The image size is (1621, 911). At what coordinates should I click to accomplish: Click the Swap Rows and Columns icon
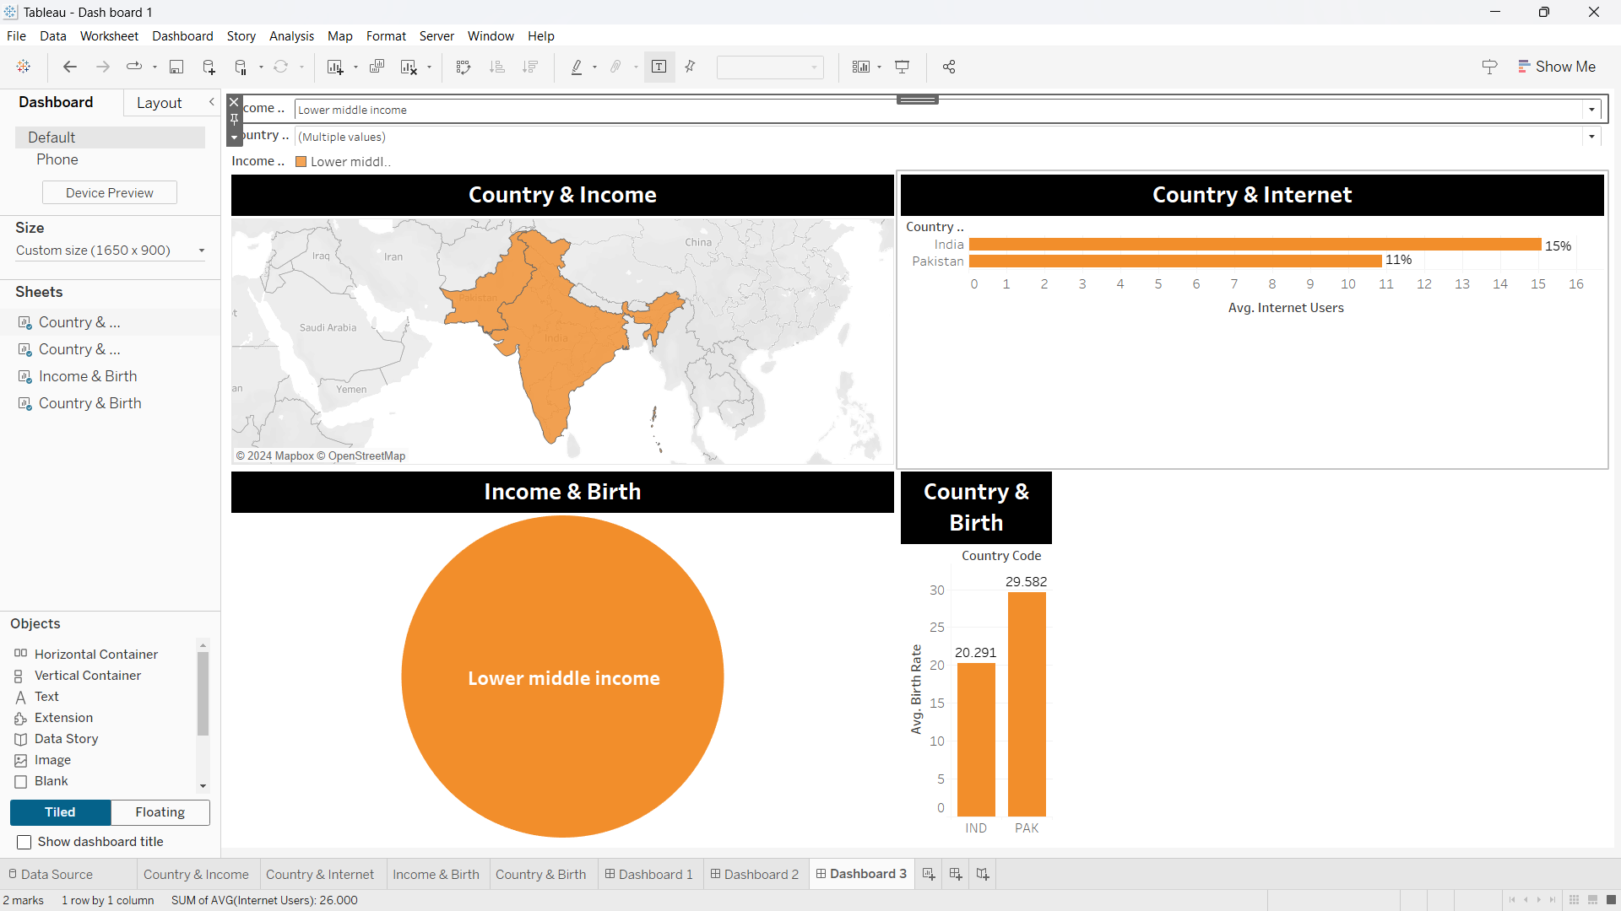(x=464, y=67)
